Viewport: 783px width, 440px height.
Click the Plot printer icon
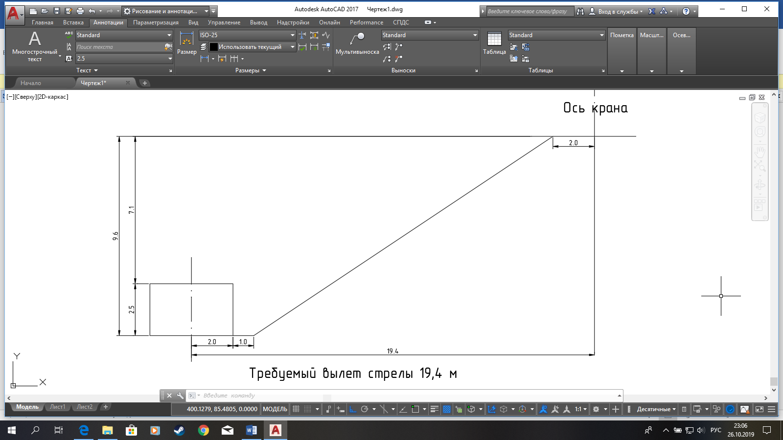coord(80,11)
